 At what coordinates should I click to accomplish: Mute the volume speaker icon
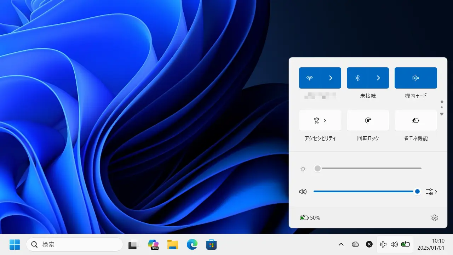(303, 192)
